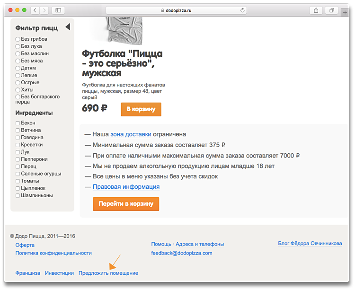Screen dimensions: 355x289
Task: Select the Хиты filter
Action: pos(18,90)
